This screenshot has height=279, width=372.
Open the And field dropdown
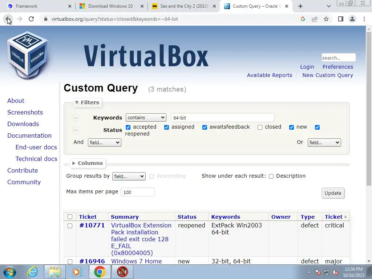[104, 142]
